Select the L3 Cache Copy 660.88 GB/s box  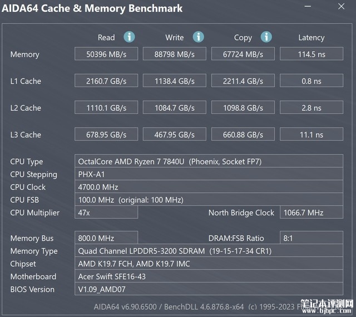coord(243,134)
